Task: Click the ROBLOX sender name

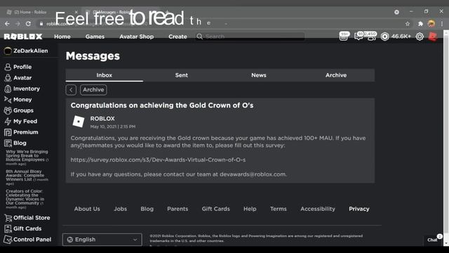Action: (x=102, y=119)
